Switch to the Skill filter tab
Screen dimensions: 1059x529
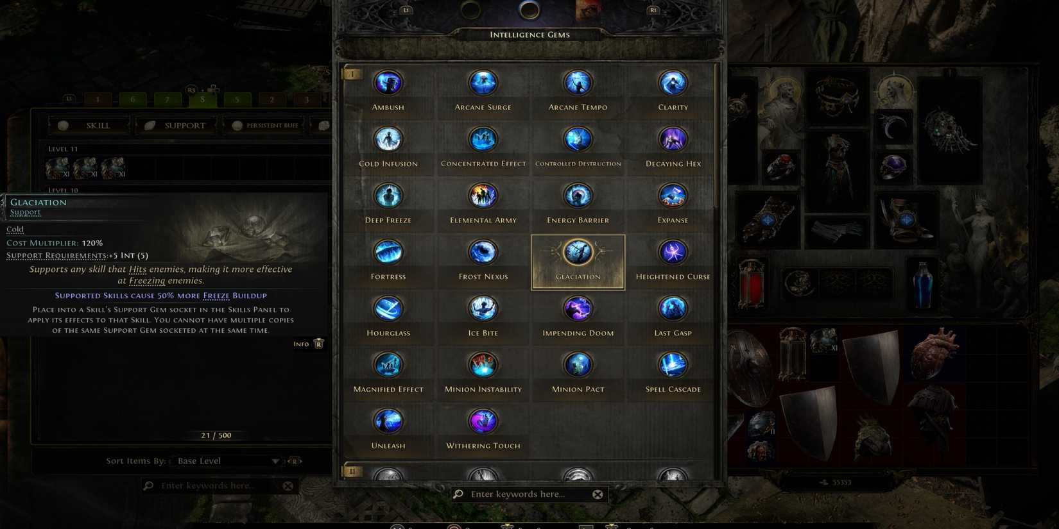click(89, 125)
